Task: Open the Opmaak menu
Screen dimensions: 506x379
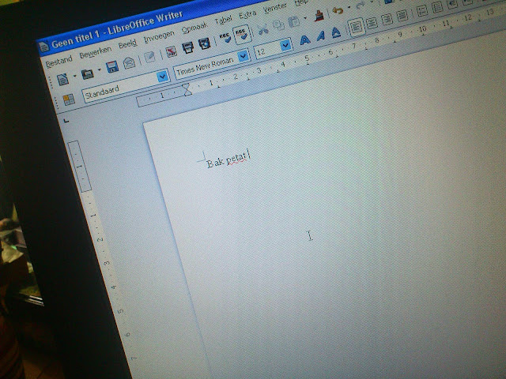Action: click(x=194, y=28)
